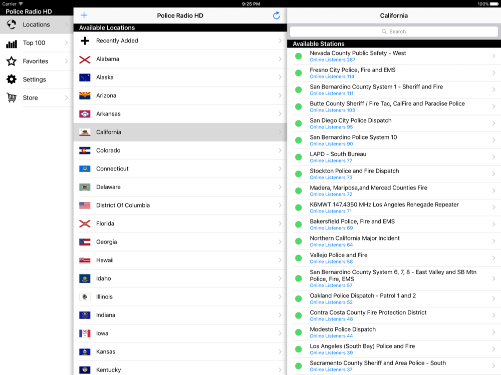Viewport: 501px width, 375px height.
Task: Tap green status dot for LAPD South Bureau
Action: tap(299, 157)
